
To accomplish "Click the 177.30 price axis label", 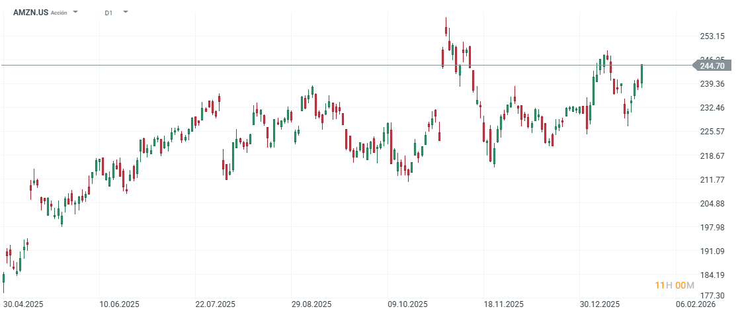I will click(712, 295).
